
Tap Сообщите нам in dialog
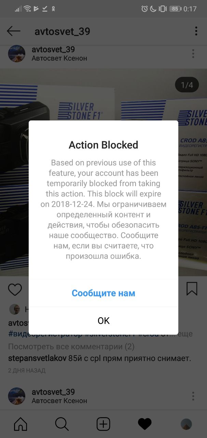coord(104,293)
